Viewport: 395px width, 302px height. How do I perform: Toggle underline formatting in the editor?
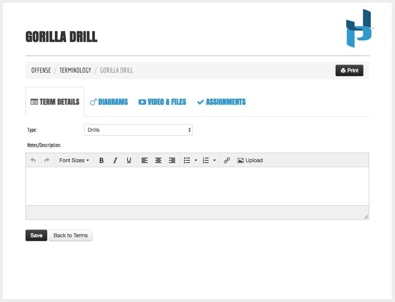(x=129, y=160)
